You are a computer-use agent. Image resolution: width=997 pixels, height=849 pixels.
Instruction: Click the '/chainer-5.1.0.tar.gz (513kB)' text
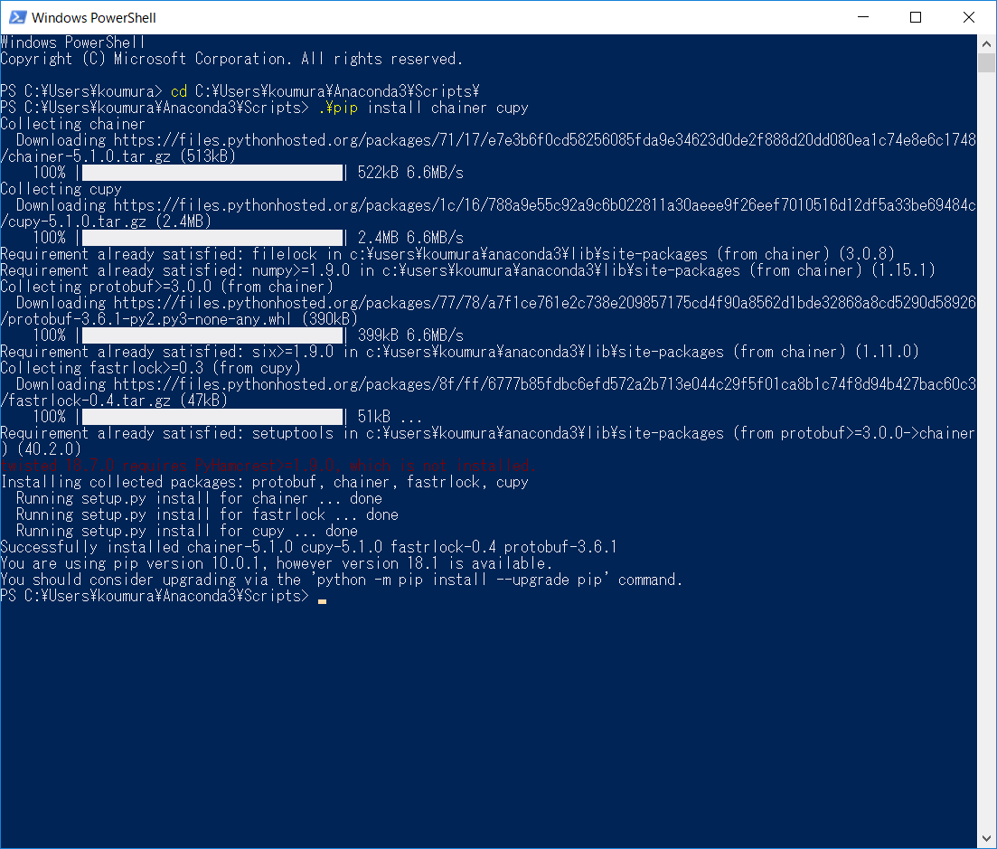(118, 156)
